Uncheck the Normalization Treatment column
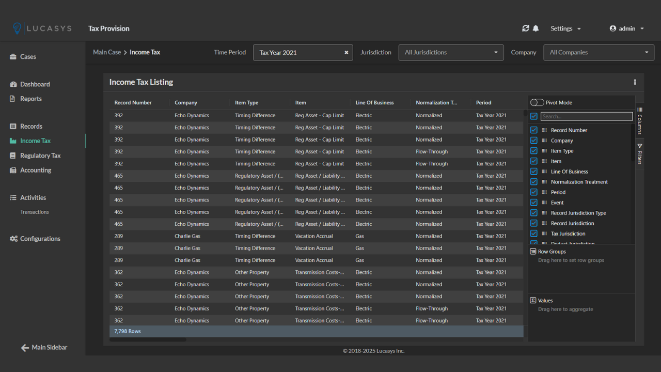661x372 pixels. tap(533, 181)
